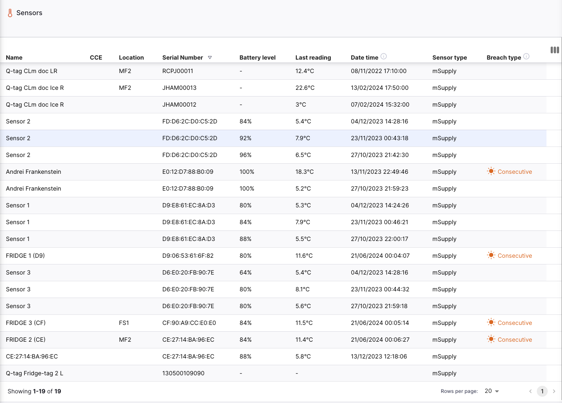The image size is (562, 403).
Task: Open Sensor 1 row with 88% battery
Action: click(x=273, y=239)
